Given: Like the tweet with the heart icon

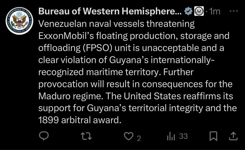Looking at the screenshot, I should pos(128,136).
